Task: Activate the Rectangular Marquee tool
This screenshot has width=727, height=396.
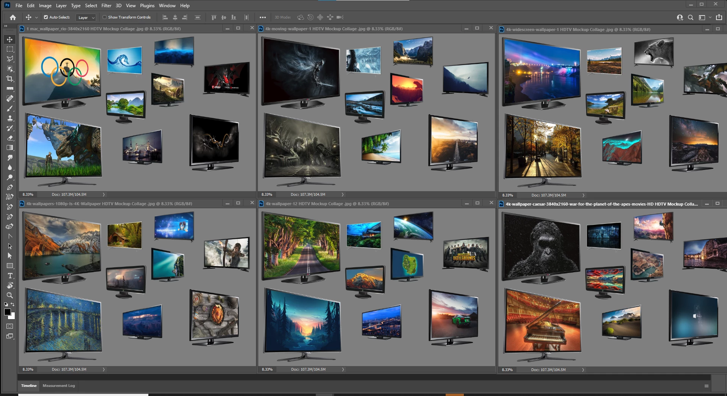Action: [10, 49]
